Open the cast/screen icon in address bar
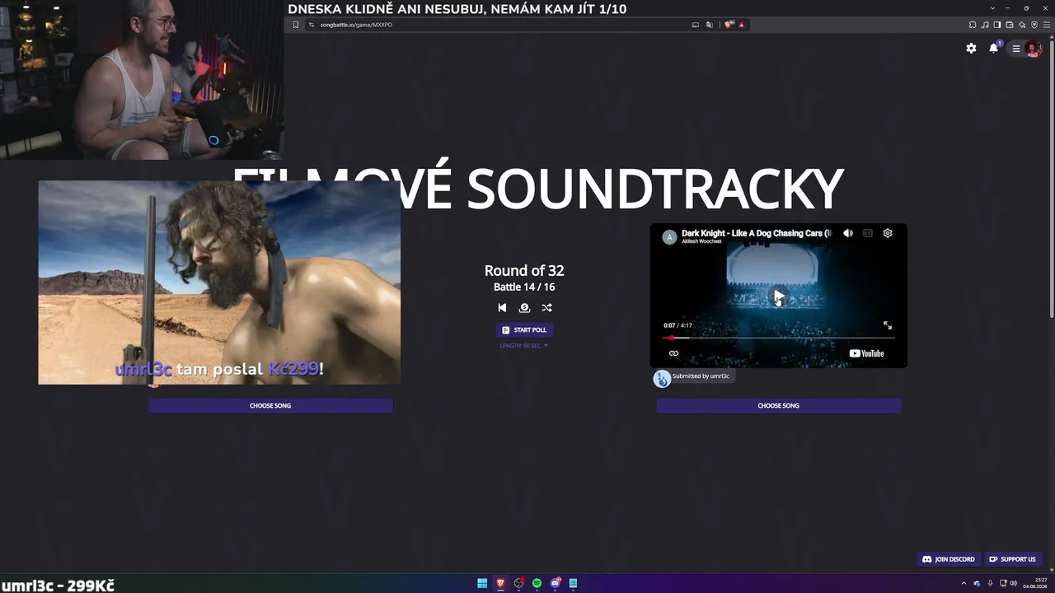 [696, 25]
